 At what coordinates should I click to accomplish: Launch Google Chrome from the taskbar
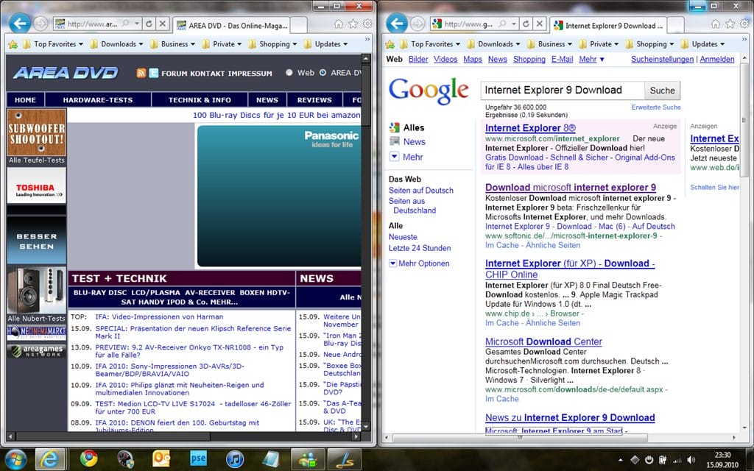tap(89, 458)
